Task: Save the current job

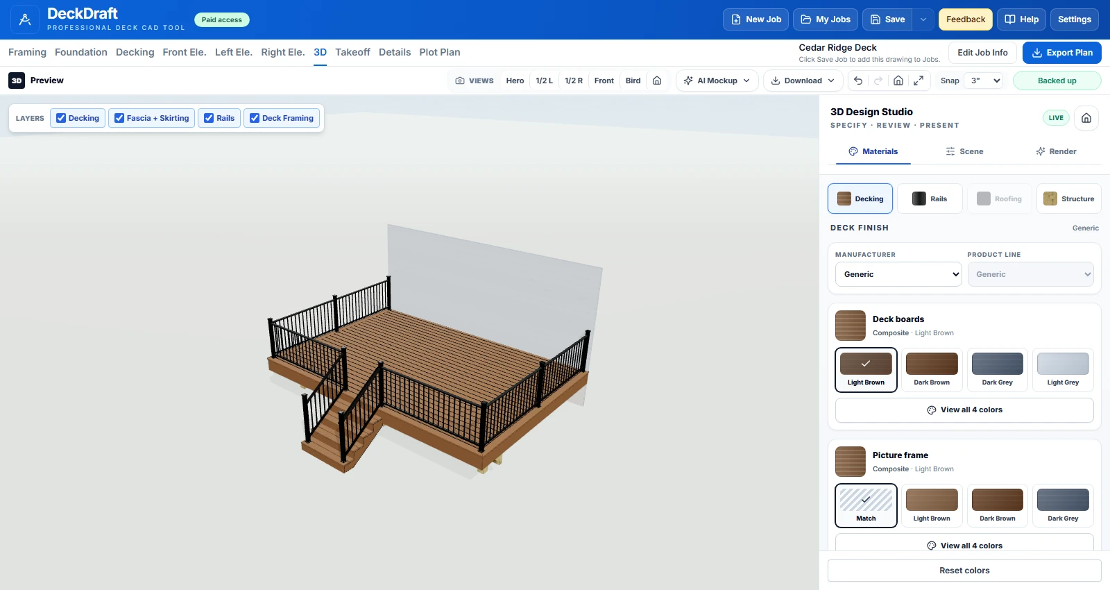Action: coord(888,19)
